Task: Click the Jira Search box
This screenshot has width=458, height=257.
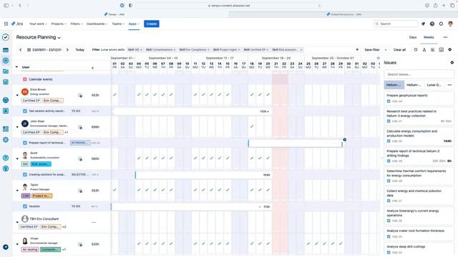Action: (396, 24)
